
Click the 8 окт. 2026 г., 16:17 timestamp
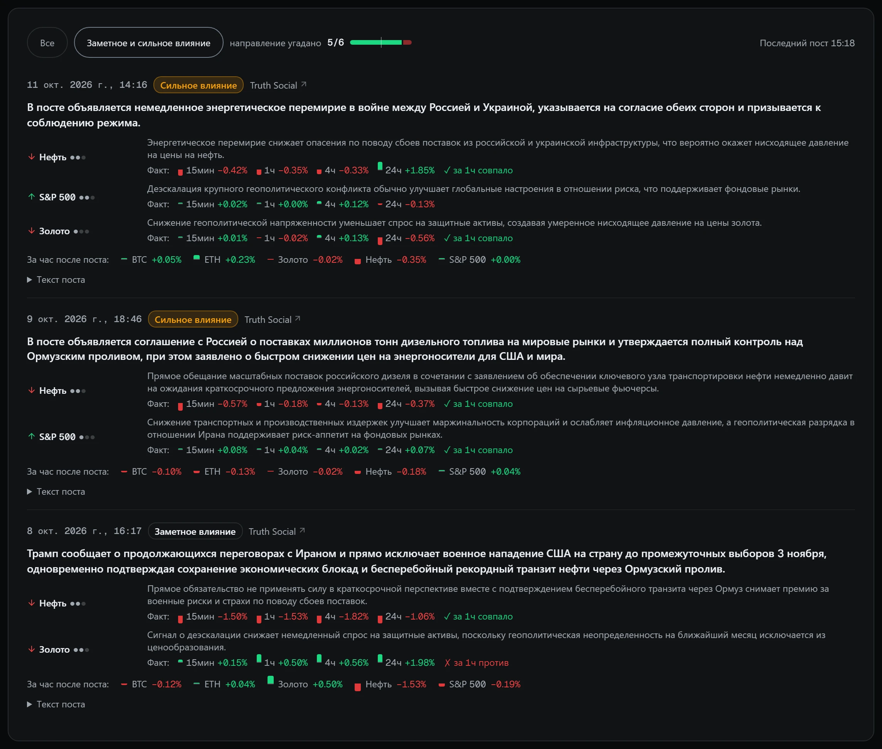(84, 531)
